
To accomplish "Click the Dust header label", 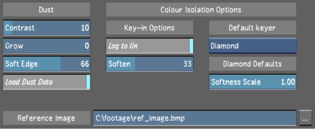I will (x=47, y=10).
